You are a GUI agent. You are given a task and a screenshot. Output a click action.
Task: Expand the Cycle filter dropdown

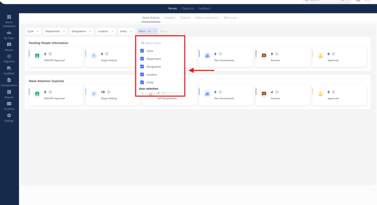[33, 31]
